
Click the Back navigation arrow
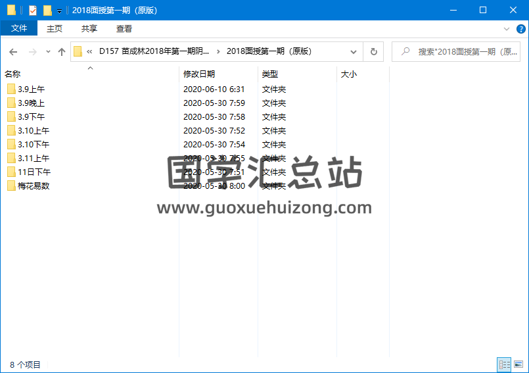click(13, 51)
